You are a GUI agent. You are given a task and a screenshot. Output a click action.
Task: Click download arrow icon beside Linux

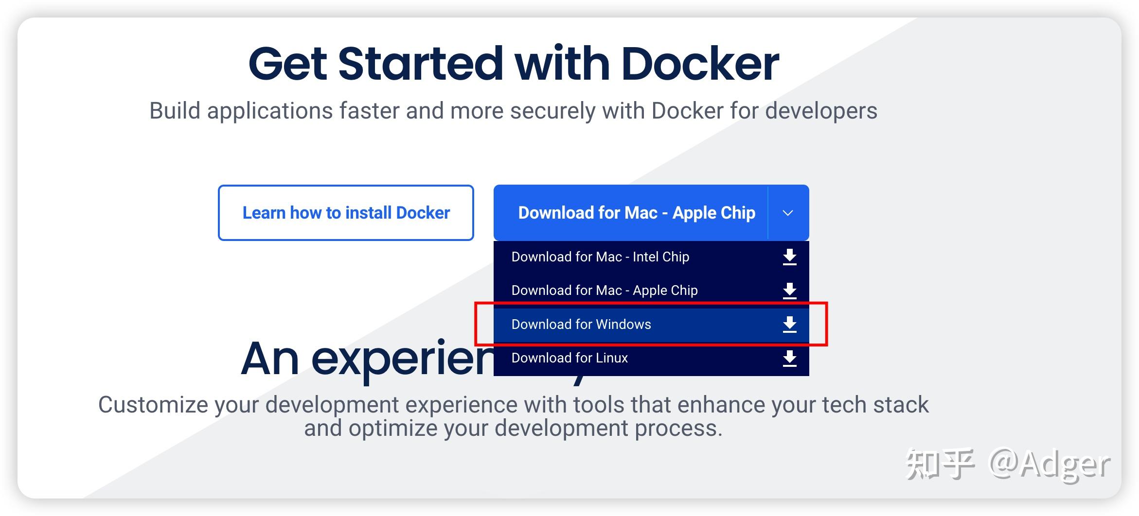pyautogui.click(x=789, y=358)
